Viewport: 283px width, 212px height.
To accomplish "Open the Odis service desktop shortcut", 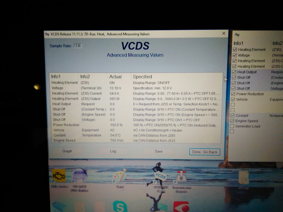I will click(59, 178).
